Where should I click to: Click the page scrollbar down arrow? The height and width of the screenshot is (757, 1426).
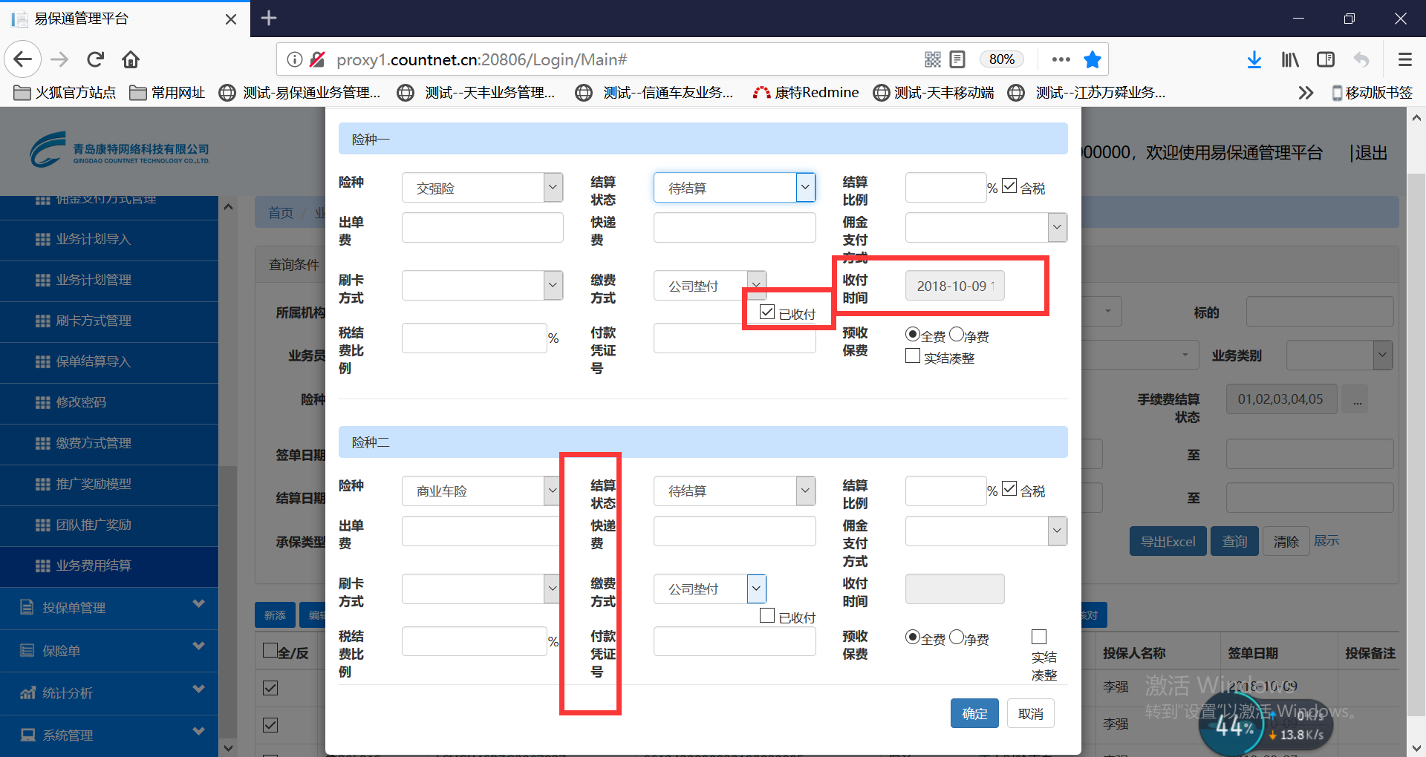(1416, 748)
